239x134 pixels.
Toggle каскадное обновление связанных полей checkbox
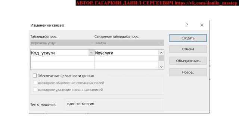(x=35, y=83)
